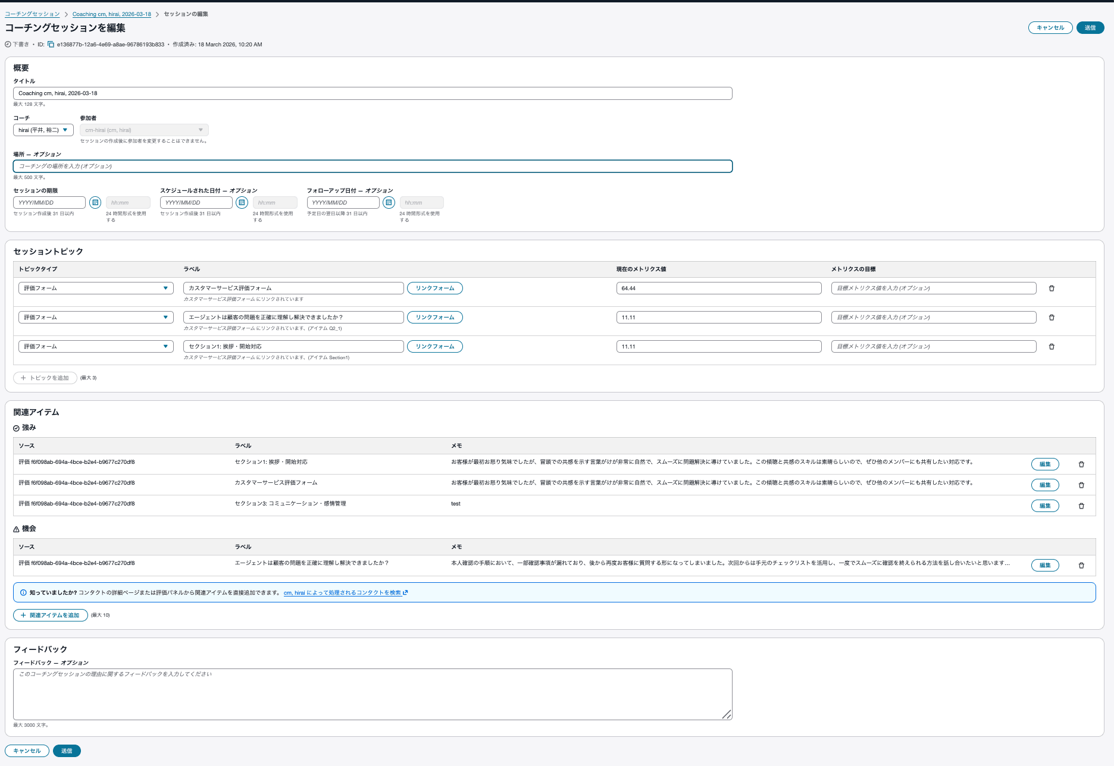Image resolution: width=1114 pixels, height=766 pixels.
Task: Click 関連アイテムを追加 button
Action: (51, 616)
